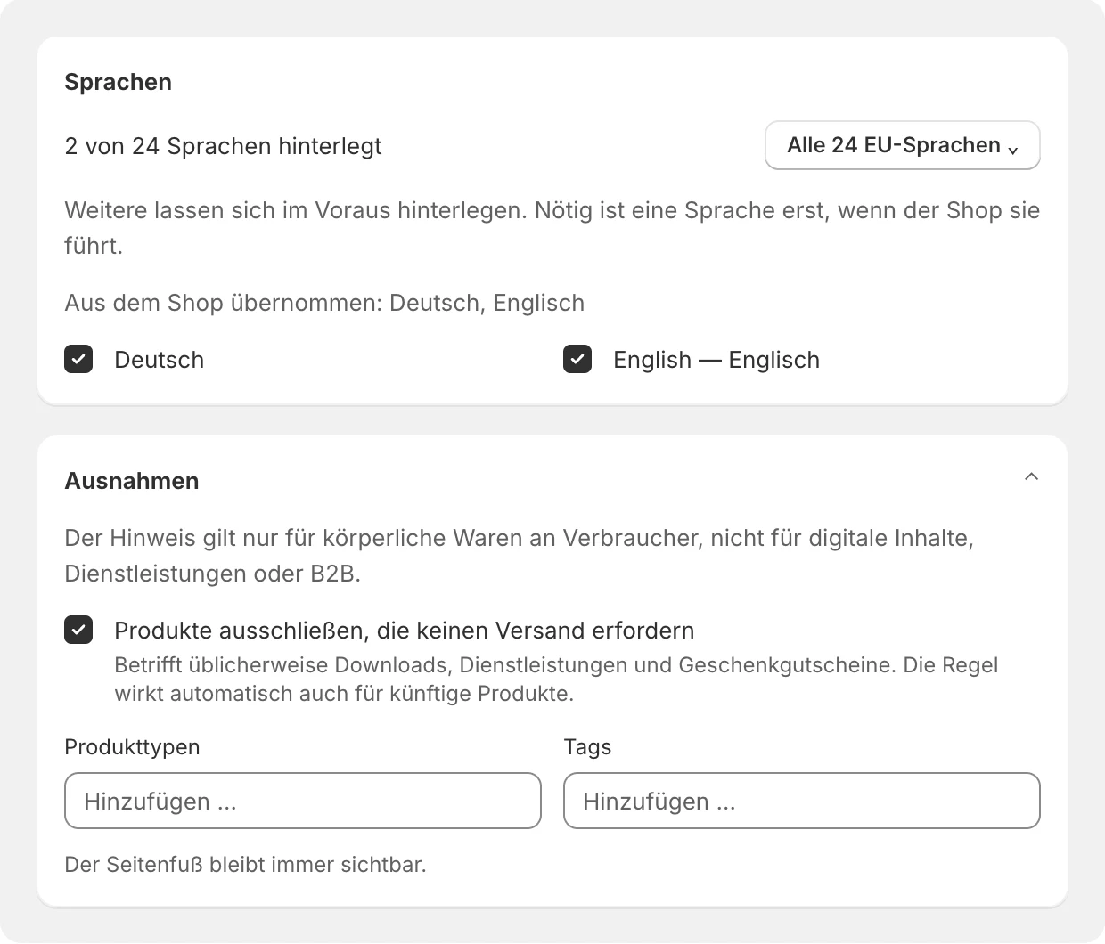Click 'Der Seitenfuß bleibt immer sichtbar.' note
This screenshot has height=944, width=1105.
[x=245, y=864]
